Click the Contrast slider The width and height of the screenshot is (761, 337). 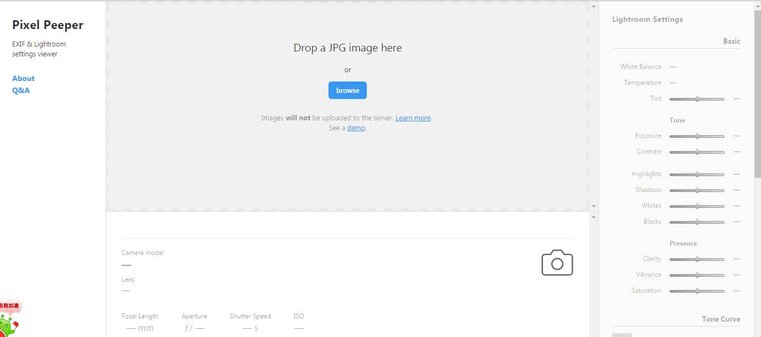pyautogui.click(x=697, y=152)
